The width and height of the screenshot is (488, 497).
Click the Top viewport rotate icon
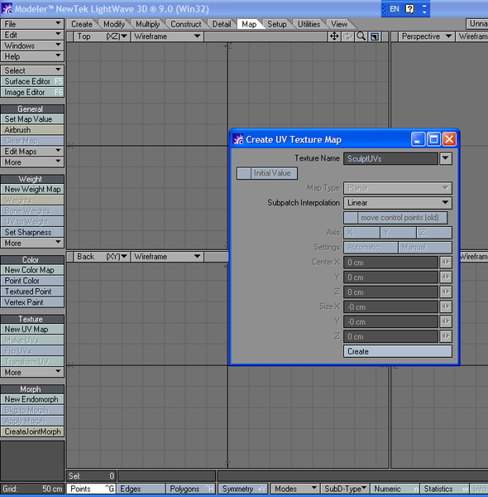tap(347, 36)
